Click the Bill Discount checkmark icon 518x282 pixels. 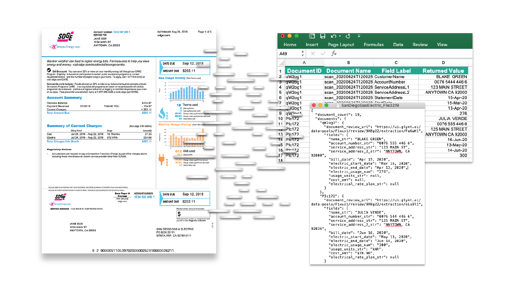tap(49, 70)
